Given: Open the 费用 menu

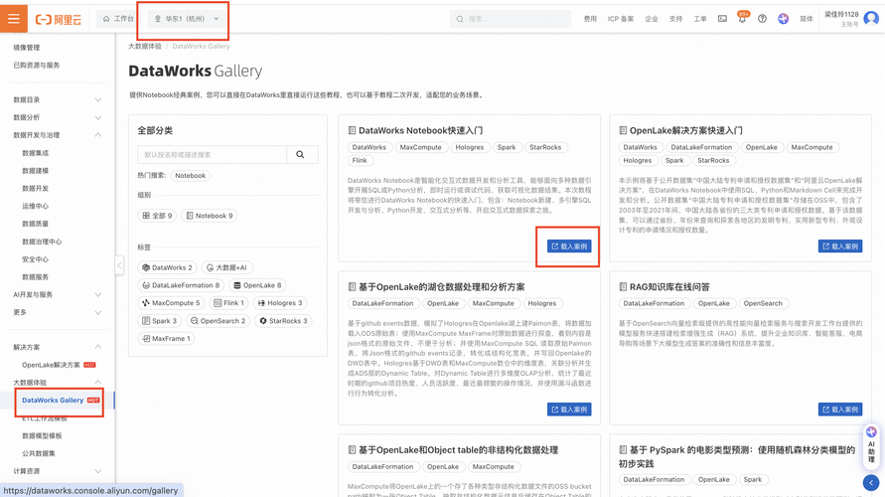Looking at the screenshot, I should tap(590, 19).
